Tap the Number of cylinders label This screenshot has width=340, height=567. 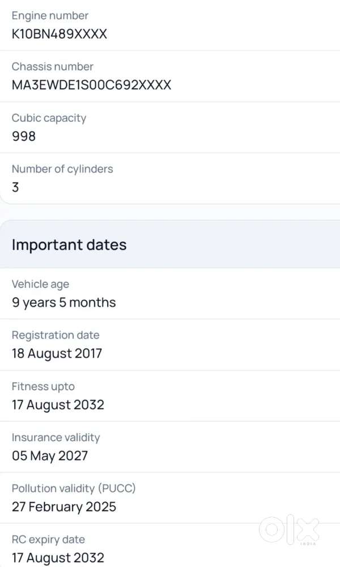click(62, 169)
